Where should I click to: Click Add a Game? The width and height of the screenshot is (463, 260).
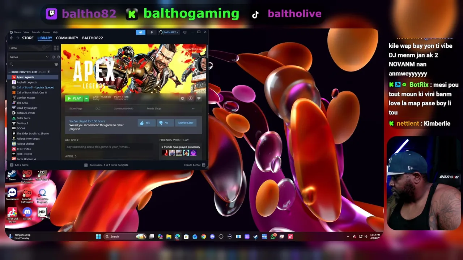[20, 165]
